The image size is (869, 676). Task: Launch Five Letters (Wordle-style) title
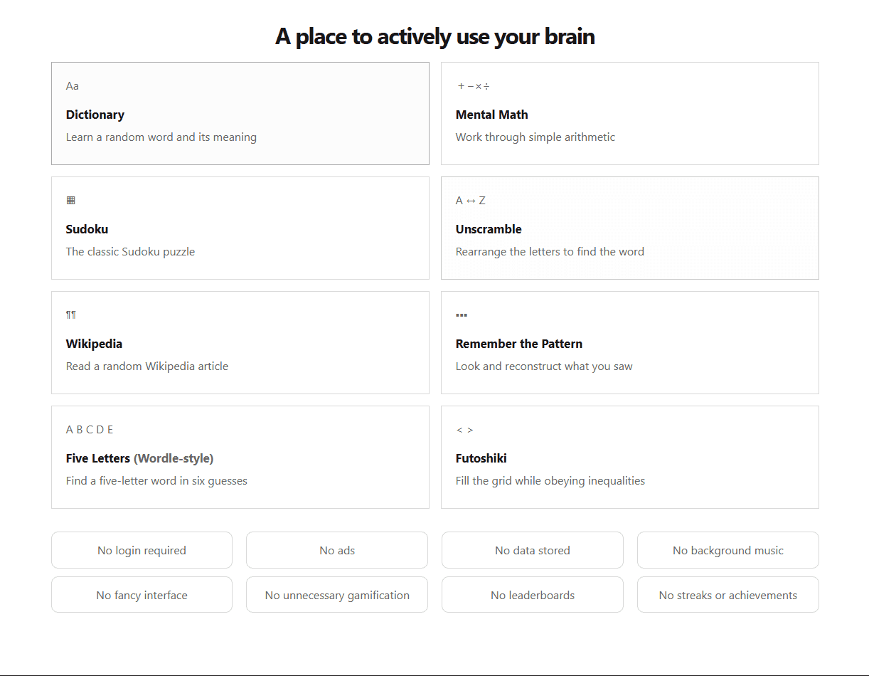(140, 458)
